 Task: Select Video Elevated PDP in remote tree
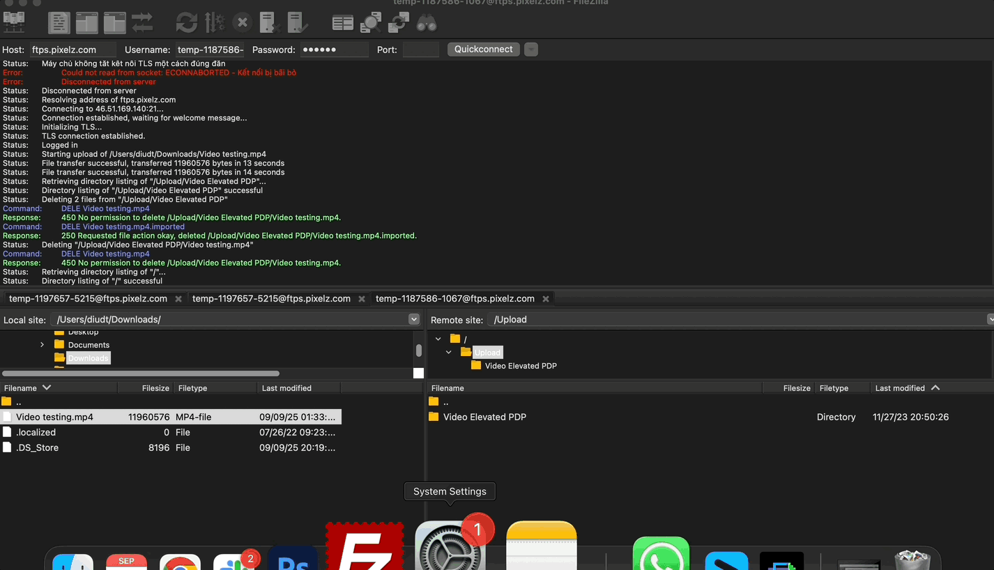pos(521,366)
